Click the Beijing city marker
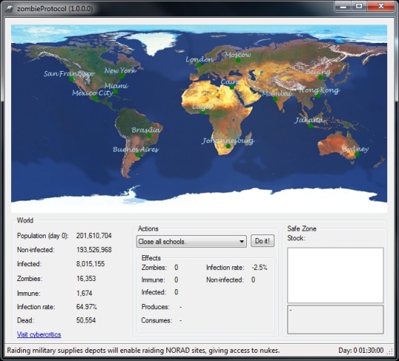This screenshot has height=361, width=399. pyautogui.click(x=321, y=77)
